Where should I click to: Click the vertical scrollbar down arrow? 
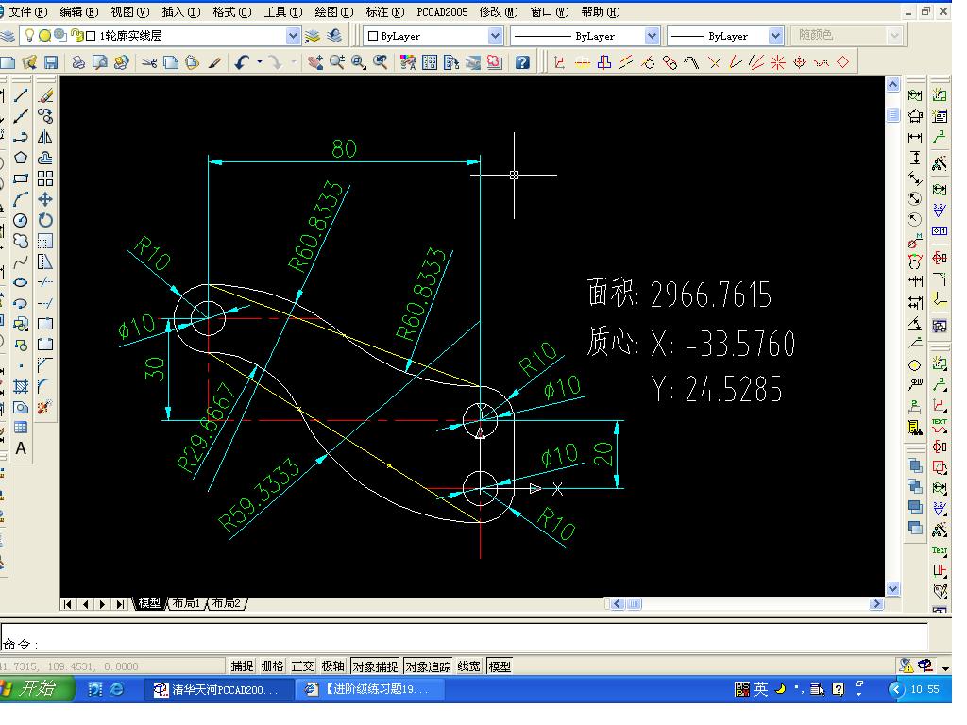point(892,588)
